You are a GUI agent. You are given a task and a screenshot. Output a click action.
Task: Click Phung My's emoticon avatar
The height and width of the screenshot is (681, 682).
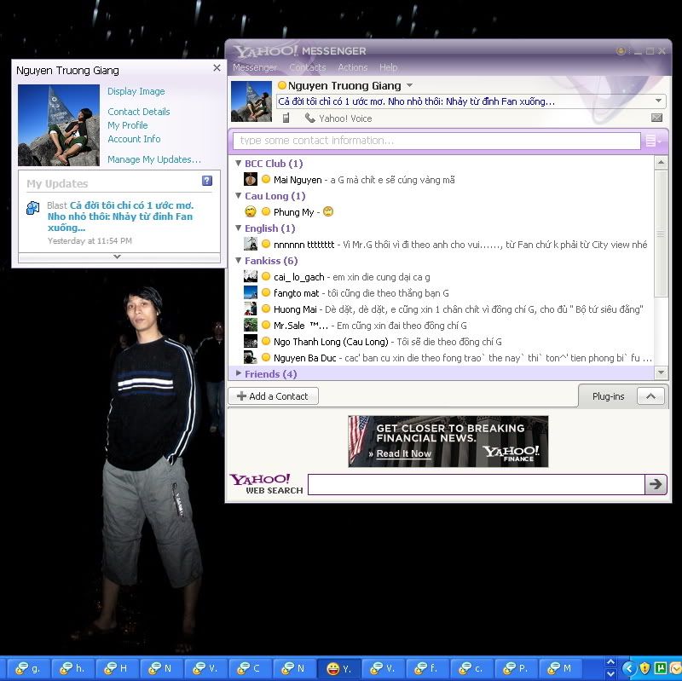pyautogui.click(x=250, y=211)
